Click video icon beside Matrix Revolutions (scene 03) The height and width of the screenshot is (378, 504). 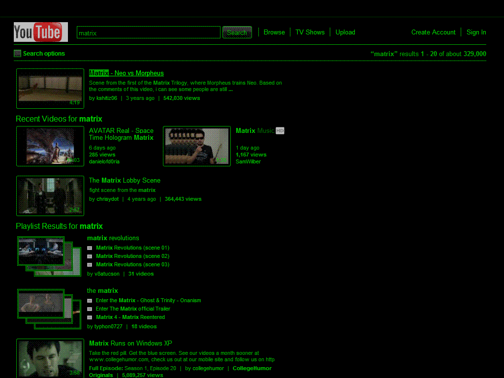pos(90,264)
